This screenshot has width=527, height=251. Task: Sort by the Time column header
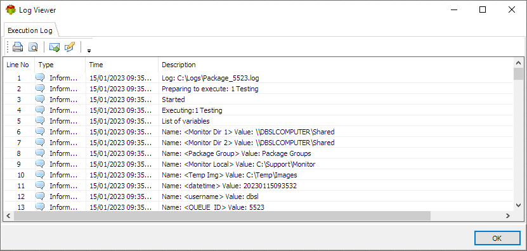(x=122, y=65)
